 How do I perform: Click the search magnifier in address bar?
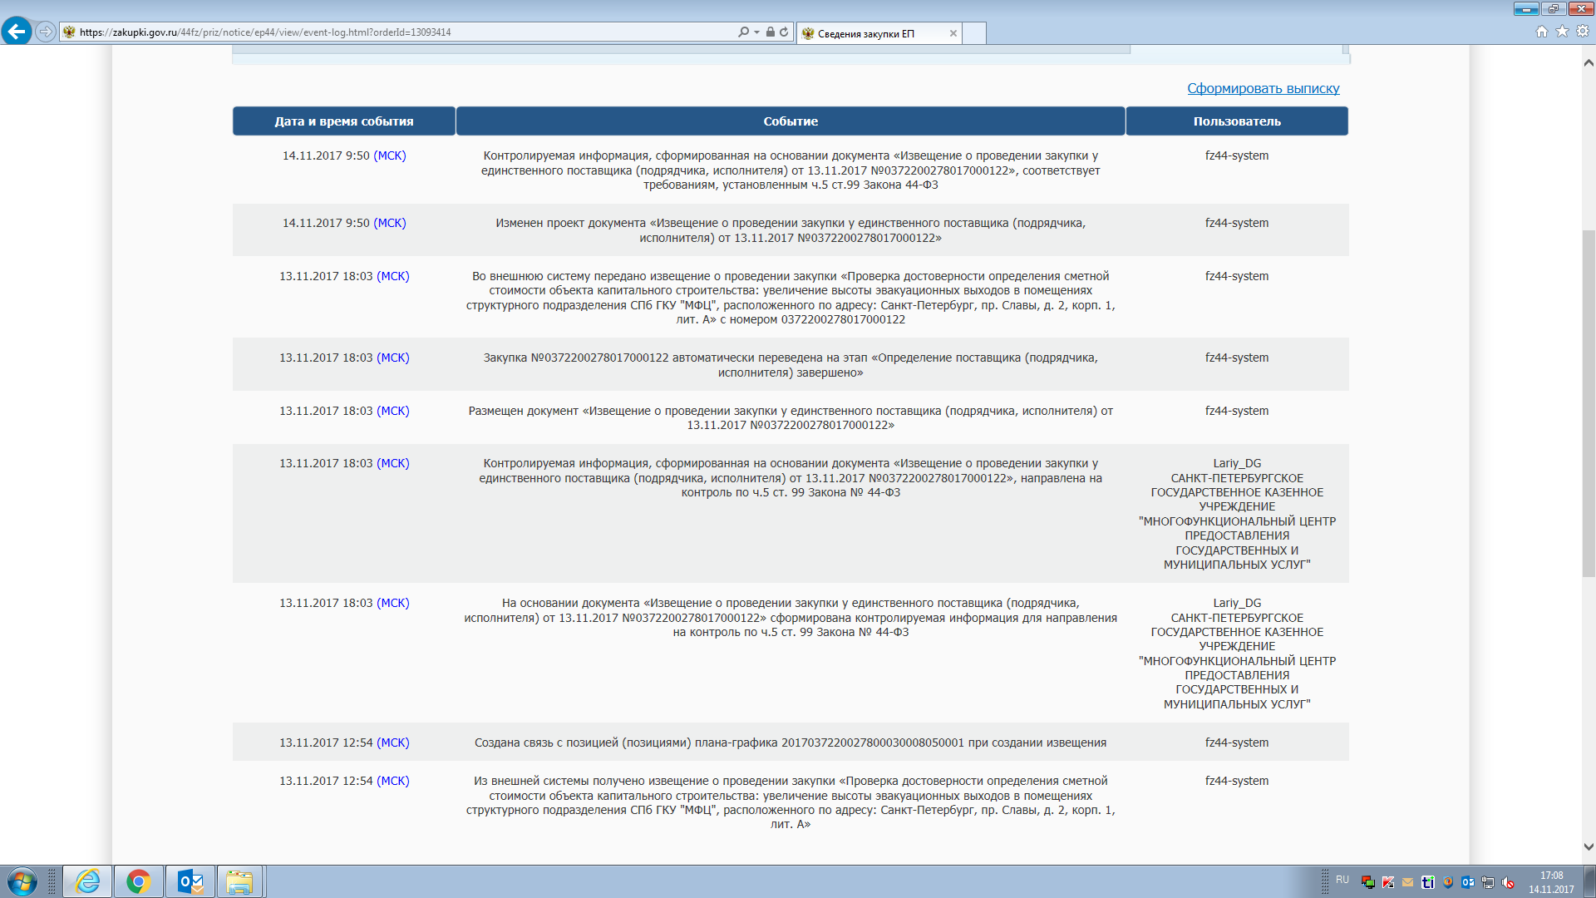click(x=743, y=32)
